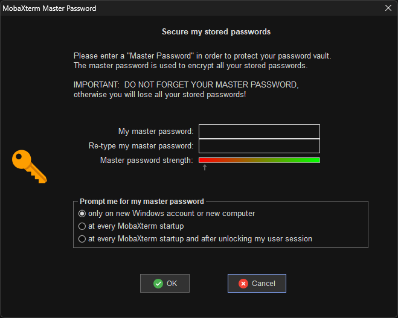This screenshot has height=318, width=398.
Task: Focus the "My master password" input field
Action: (x=259, y=132)
